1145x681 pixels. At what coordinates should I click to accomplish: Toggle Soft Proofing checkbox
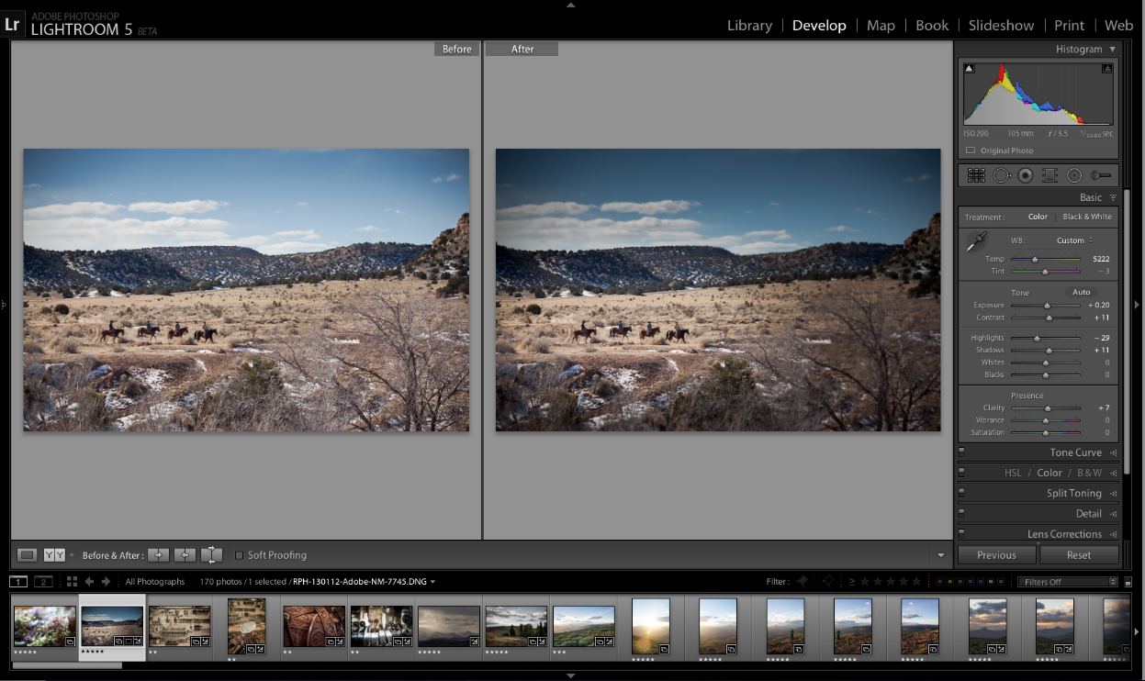point(240,555)
